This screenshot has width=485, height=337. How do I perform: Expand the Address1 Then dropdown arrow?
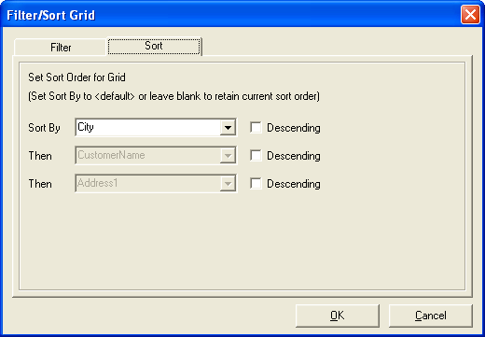coord(228,184)
